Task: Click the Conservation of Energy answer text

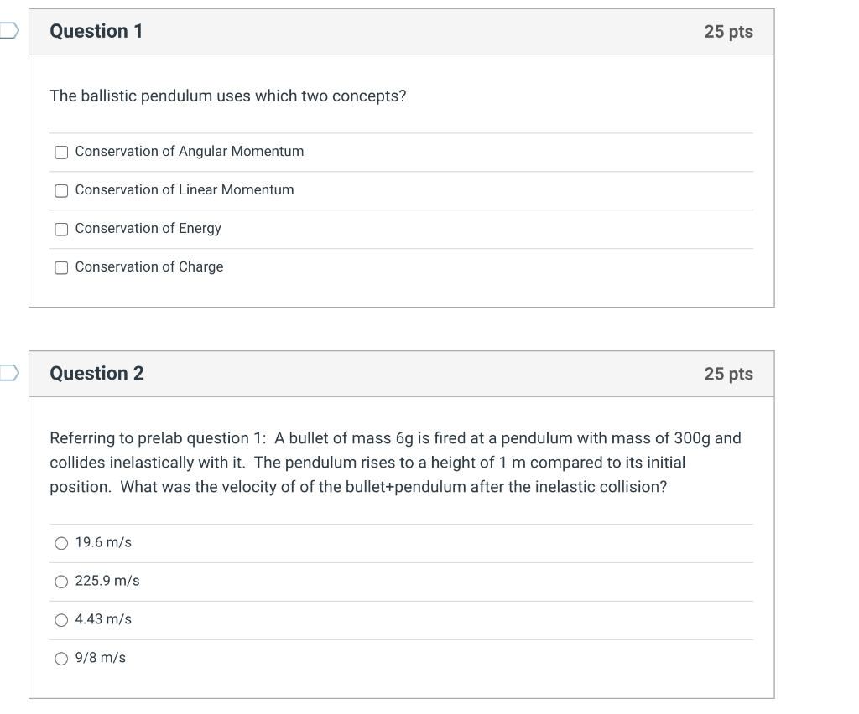Action: (148, 229)
